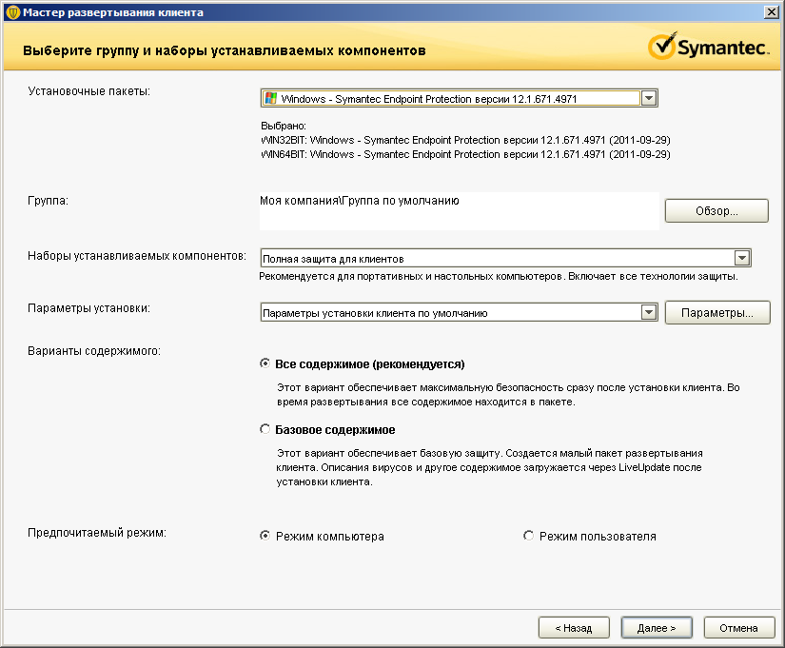Click the wizard shield icon in title bar
This screenshot has width=785, height=648.
10,11
